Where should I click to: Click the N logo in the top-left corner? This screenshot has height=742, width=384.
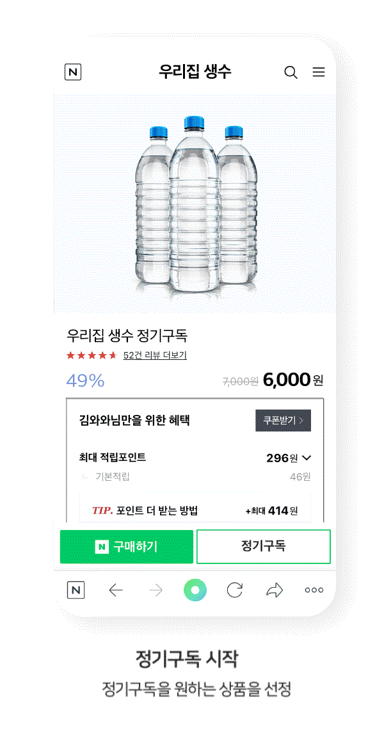72,72
